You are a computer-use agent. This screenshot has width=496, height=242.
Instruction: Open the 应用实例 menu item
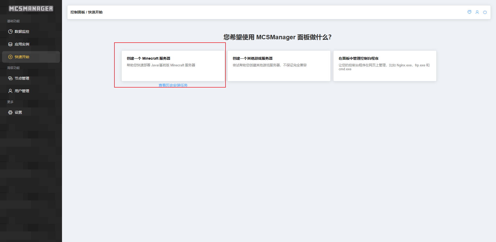[x=31, y=44]
